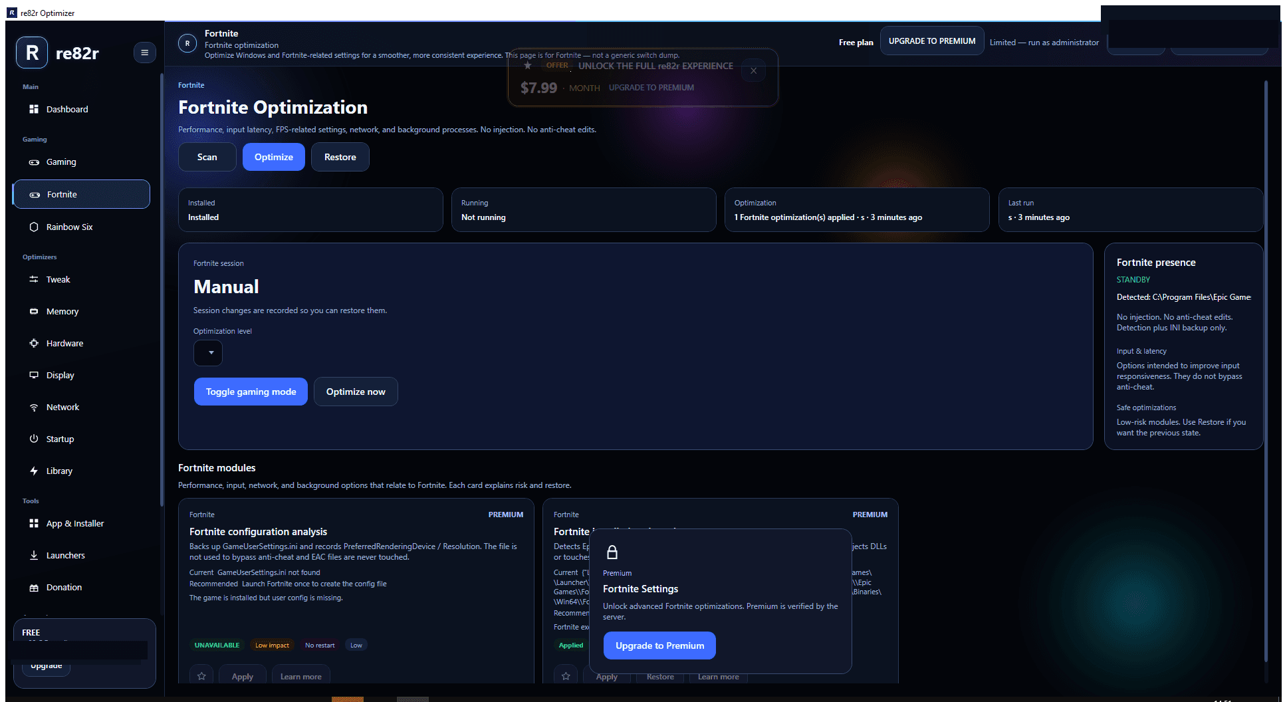Viewport: 1287px width, 702px height.
Task: Open the Hardware page
Action: point(81,343)
